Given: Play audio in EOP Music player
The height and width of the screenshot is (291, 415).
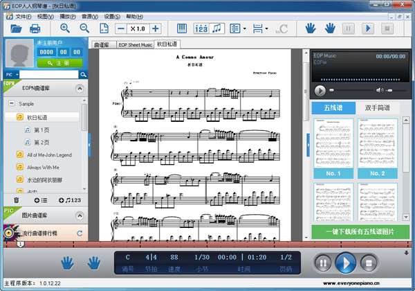Looking at the screenshot, I should tap(320, 91).
